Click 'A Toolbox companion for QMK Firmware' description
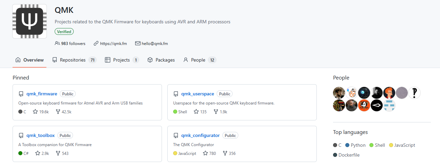Viewport: 440px width, 163px height. (x=55, y=144)
